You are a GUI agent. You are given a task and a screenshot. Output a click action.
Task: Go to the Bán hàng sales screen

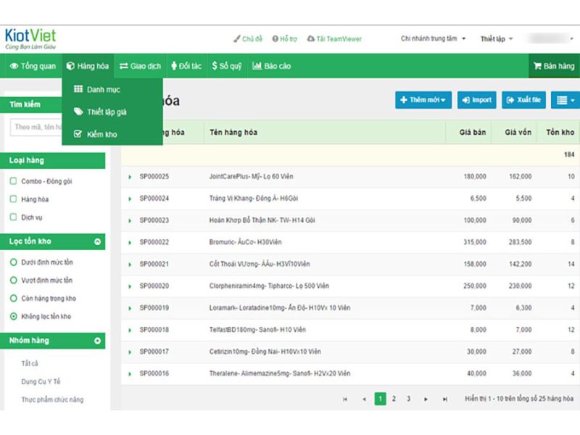tap(554, 66)
